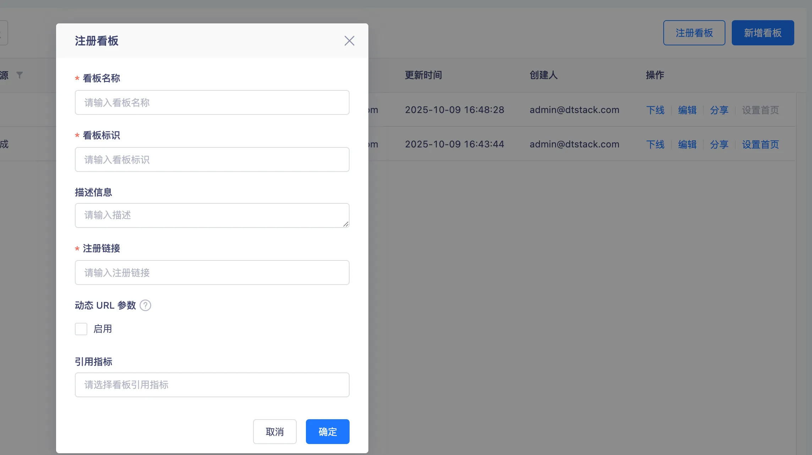Click the 描述信息 description textarea
Image resolution: width=812 pixels, height=455 pixels.
point(212,215)
